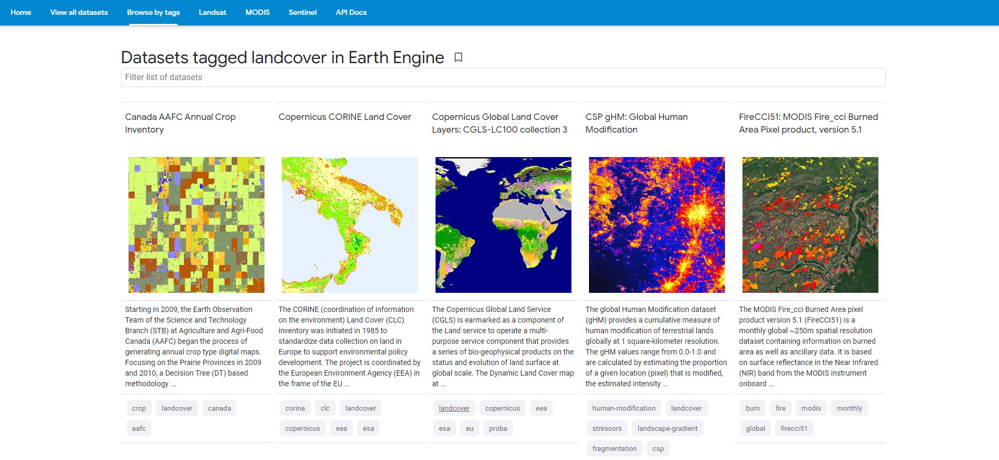Image resolution: width=999 pixels, height=460 pixels.
Task: Open View all datasets in navigation
Action: point(79,12)
